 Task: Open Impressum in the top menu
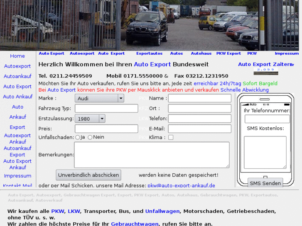coord(287,53)
